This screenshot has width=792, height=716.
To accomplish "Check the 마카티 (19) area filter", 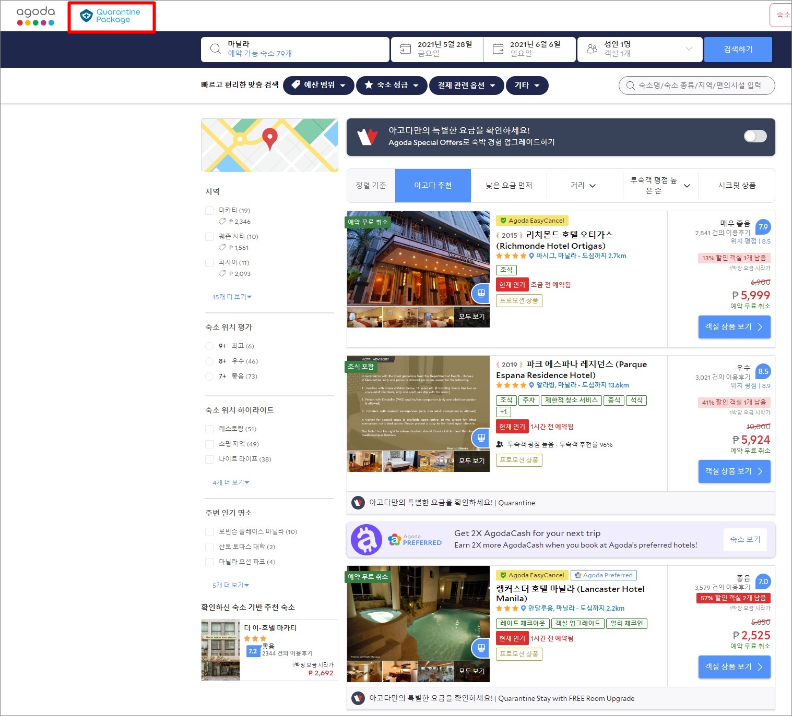I will 209,211.
